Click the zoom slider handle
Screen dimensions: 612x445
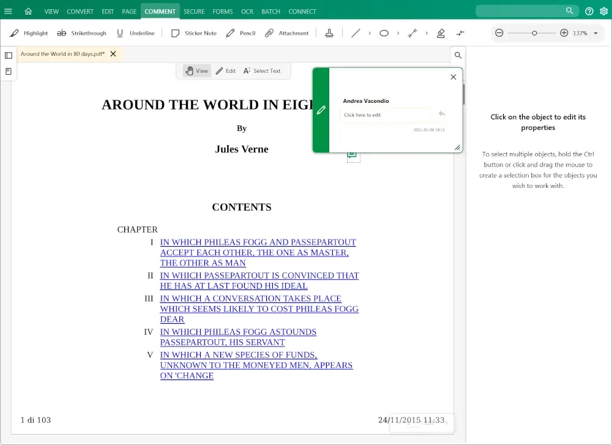(534, 33)
